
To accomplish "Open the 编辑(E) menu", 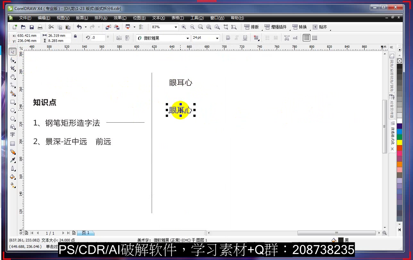I will (44, 18).
